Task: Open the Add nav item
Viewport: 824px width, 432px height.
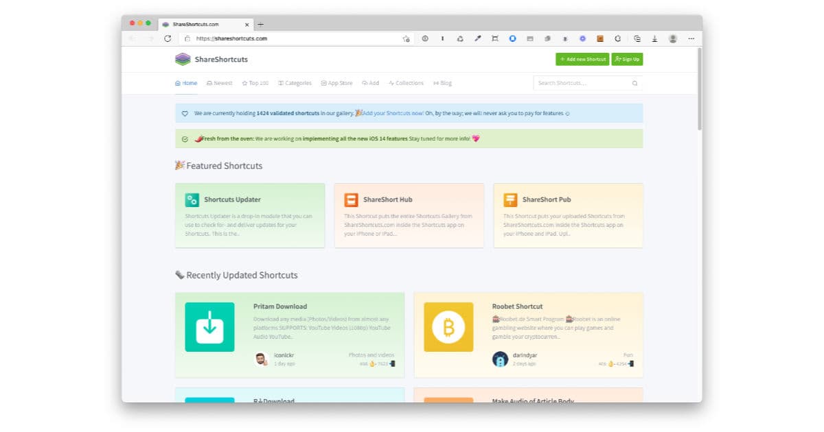Action: point(370,83)
